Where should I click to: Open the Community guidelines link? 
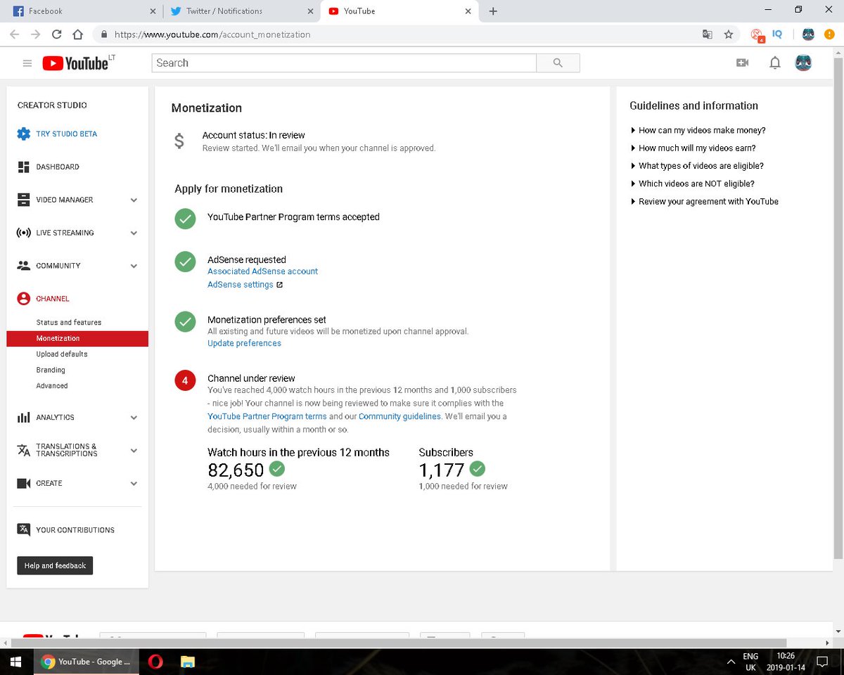[x=399, y=416]
